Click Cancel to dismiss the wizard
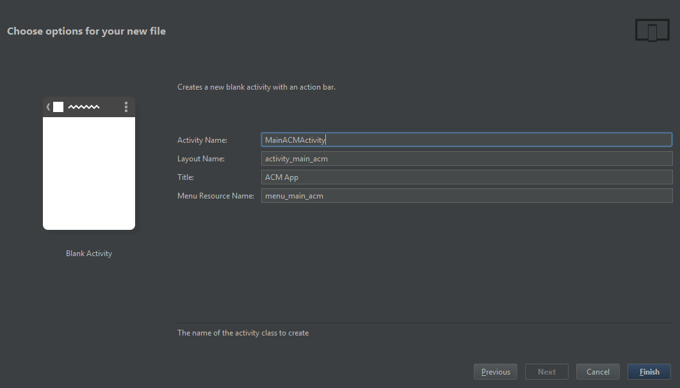 click(x=597, y=371)
